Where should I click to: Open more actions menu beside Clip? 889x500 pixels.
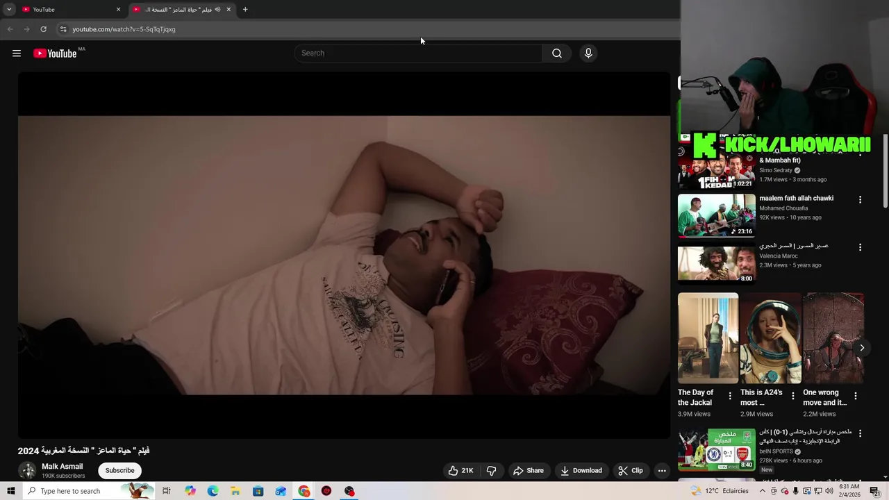(662, 471)
